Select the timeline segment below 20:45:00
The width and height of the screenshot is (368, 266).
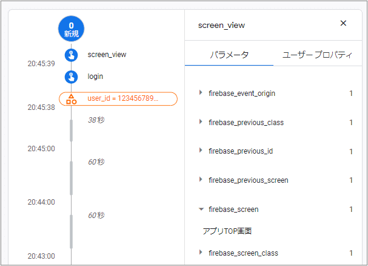(x=71, y=178)
